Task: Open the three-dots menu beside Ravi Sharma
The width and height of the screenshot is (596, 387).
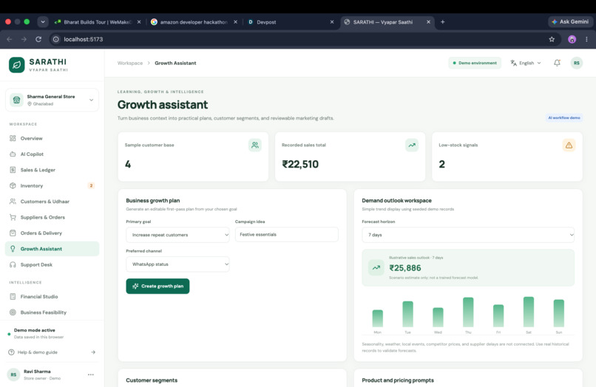Action: (91, 374)
